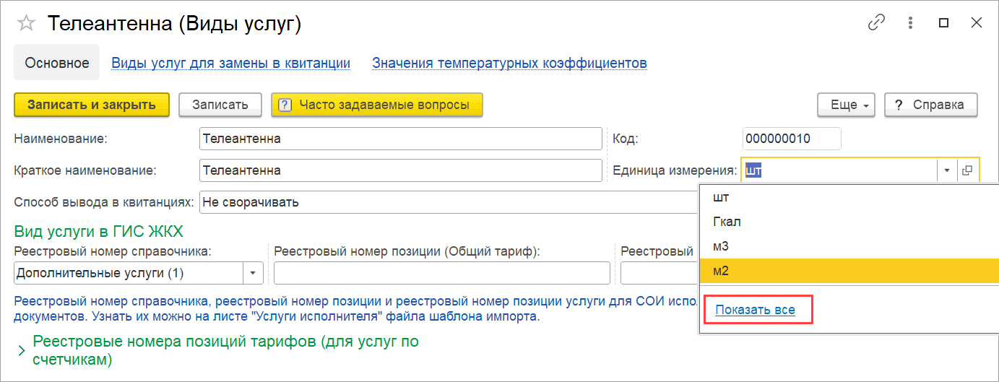Open Виды услуг для замены в квитанции

(x=230, y=63)
